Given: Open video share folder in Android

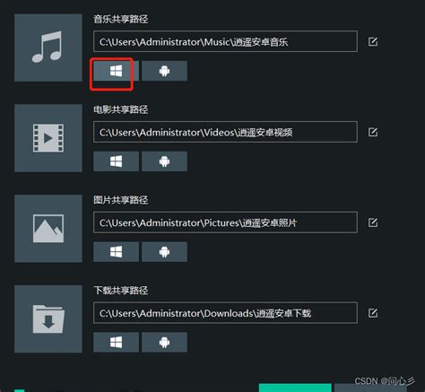Looking at the screenshot, I should tap(164, 161).
